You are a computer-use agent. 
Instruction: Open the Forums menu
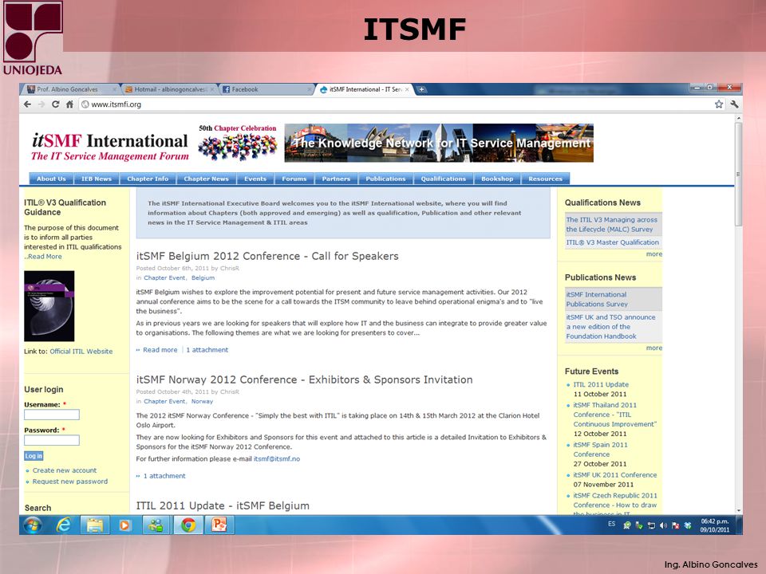tap(294, 179)
